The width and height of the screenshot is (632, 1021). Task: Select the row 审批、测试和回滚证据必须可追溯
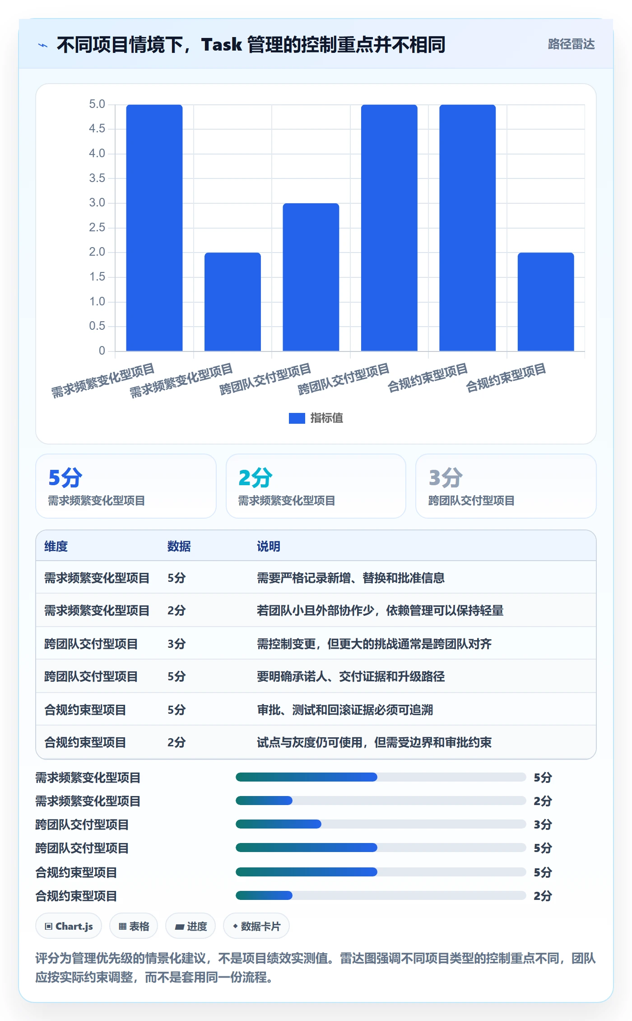(x=316, y=709)
